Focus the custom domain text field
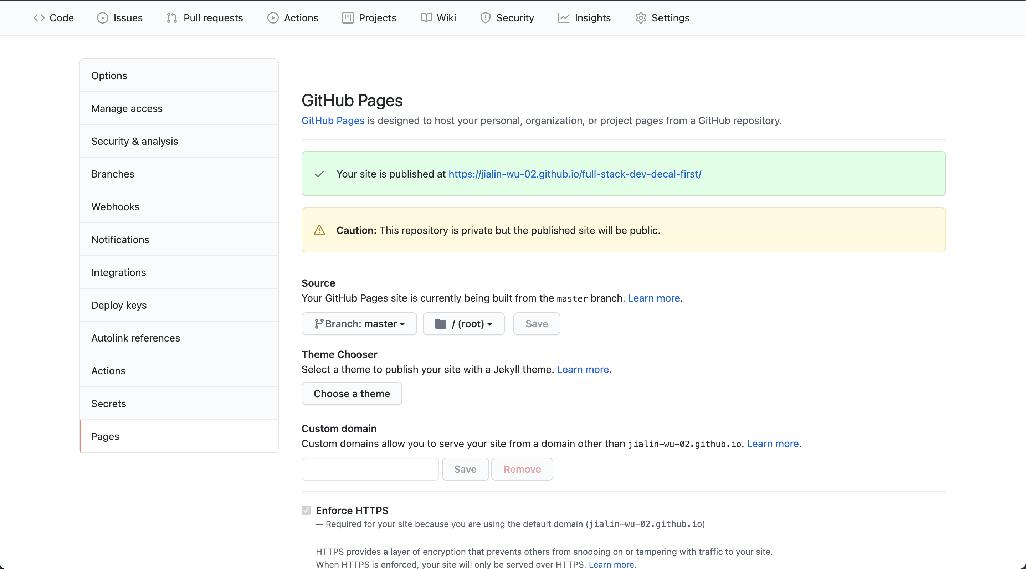 (x=370, y=469)
